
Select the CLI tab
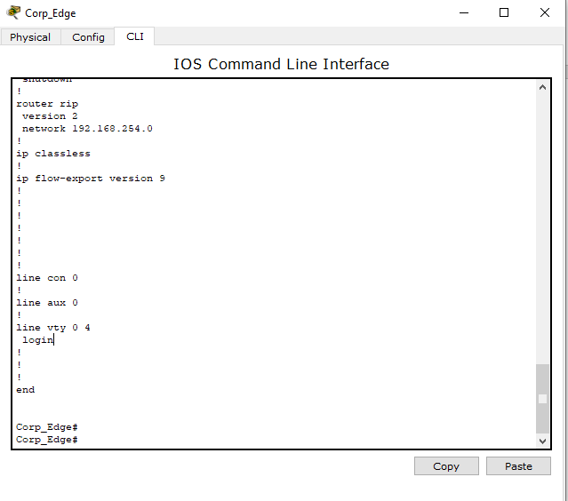tap(134, 36)
